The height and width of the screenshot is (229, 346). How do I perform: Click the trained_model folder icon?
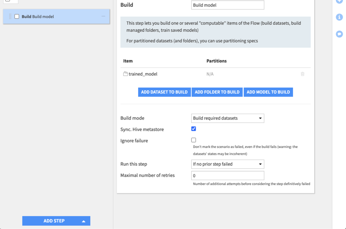pos(125,74)
